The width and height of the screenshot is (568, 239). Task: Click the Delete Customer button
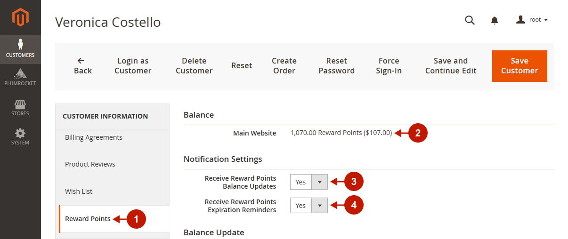(x=194, y=66)
